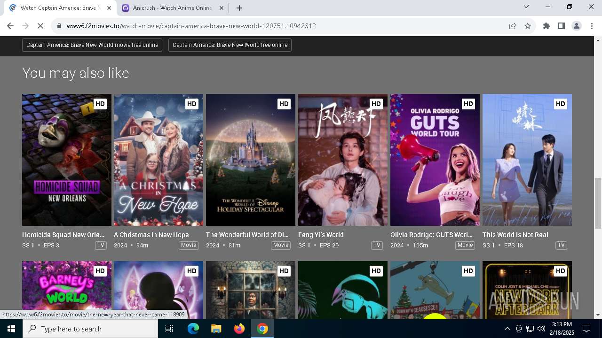Open the browser extensions puzzle icon
Image resolution: width=602 pixels, height=338 pixels.
point(547,26)
